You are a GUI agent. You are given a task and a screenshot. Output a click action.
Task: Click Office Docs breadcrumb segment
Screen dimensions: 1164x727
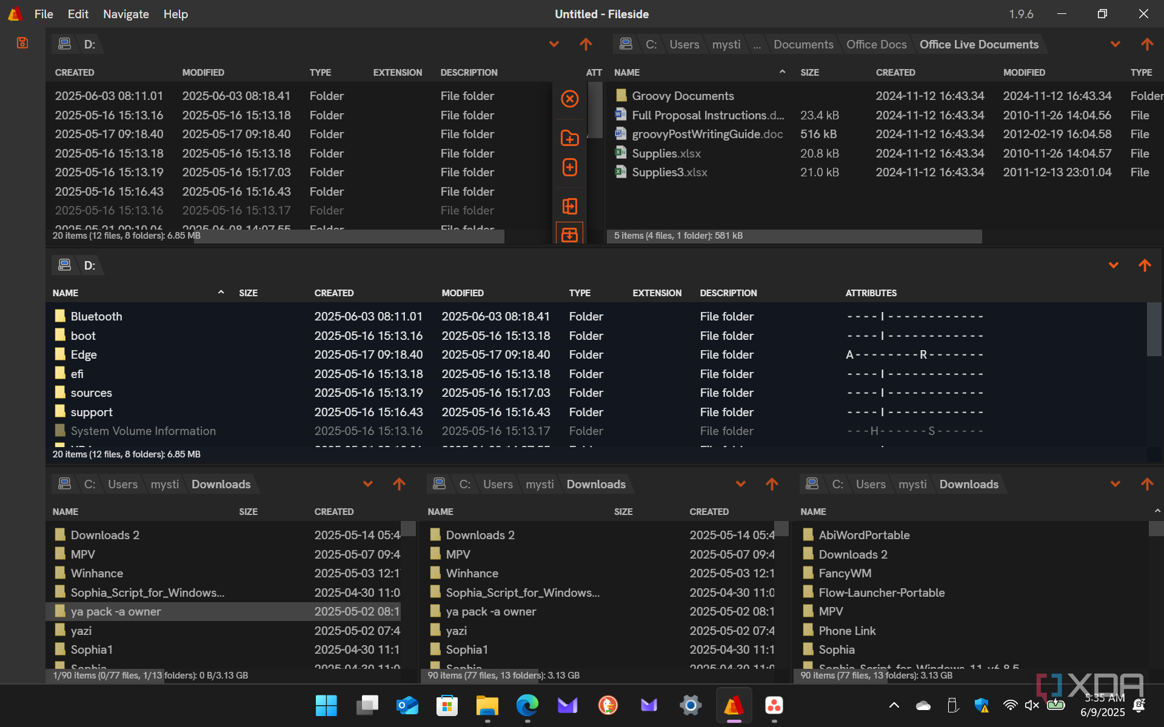[x=876, y=44]
